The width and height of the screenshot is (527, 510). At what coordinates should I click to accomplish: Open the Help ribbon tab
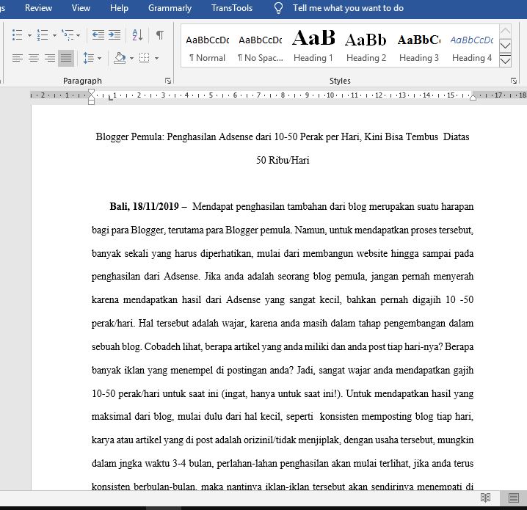coord(120,8)
